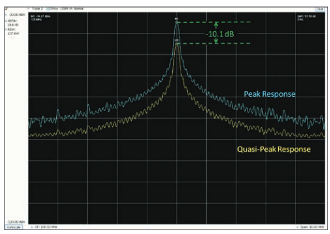Select the -120.00 dBm bottom level field
Viewport: 330px width, 234px height.
[x=16, y=222]
